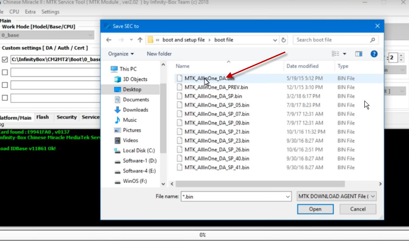Open the File name combo dropdown
The width and height of the screenshot is (409, 241).
288,197
